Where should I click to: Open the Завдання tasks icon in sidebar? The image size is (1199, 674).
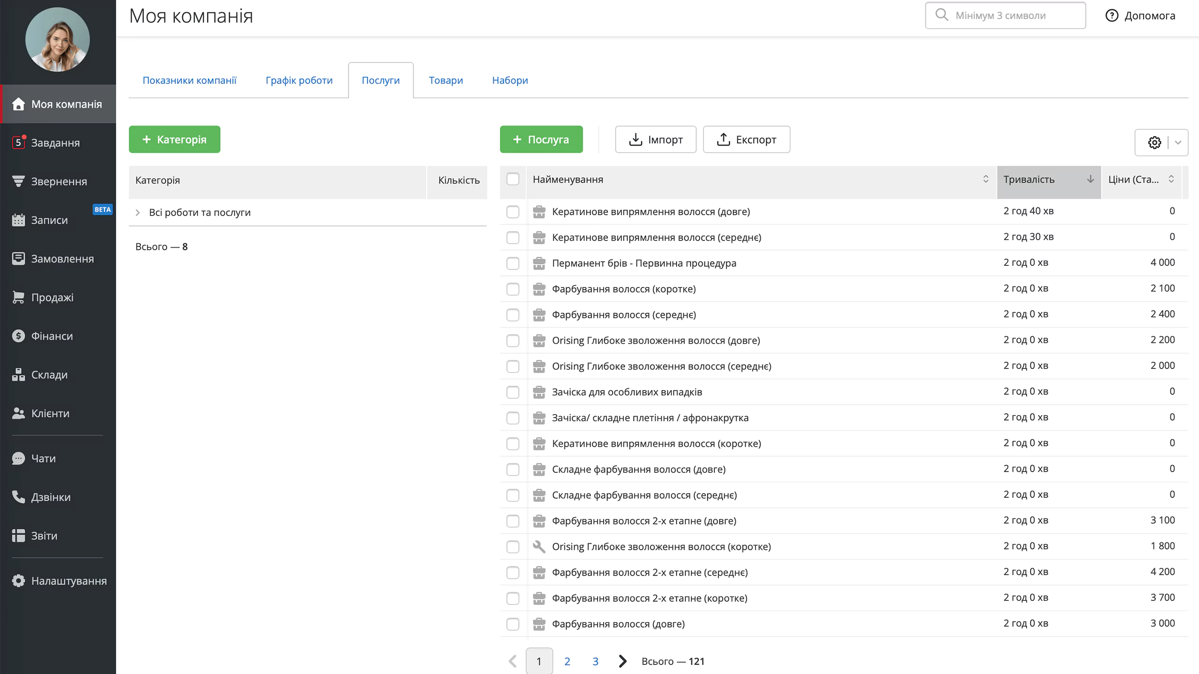pos(18,142)
